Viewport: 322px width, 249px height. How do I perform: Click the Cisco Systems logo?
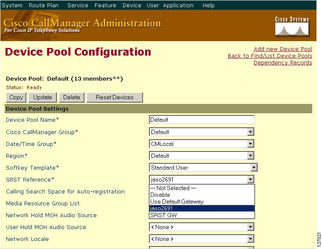[x=292, y=26]
